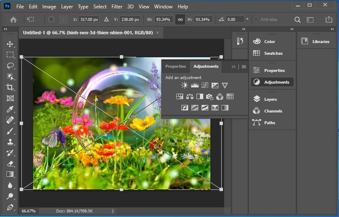Add a Hue/Saturation adjustment
Viewport: 339px width, 217px height.
[x=179, y=97]
